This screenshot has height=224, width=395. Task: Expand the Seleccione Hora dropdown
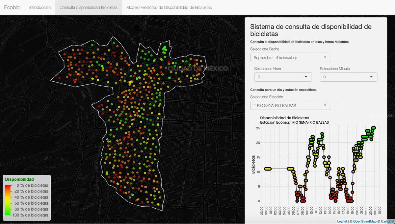[x=283, y=77]
